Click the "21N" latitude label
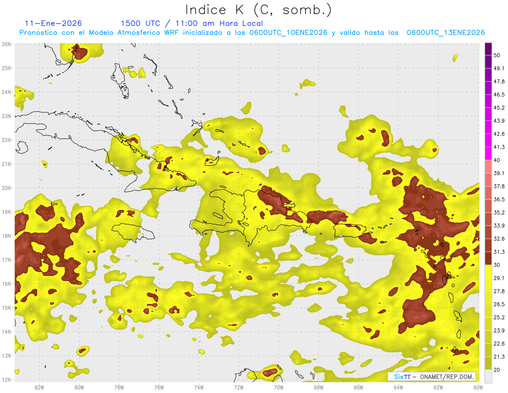 click(6, 164)
